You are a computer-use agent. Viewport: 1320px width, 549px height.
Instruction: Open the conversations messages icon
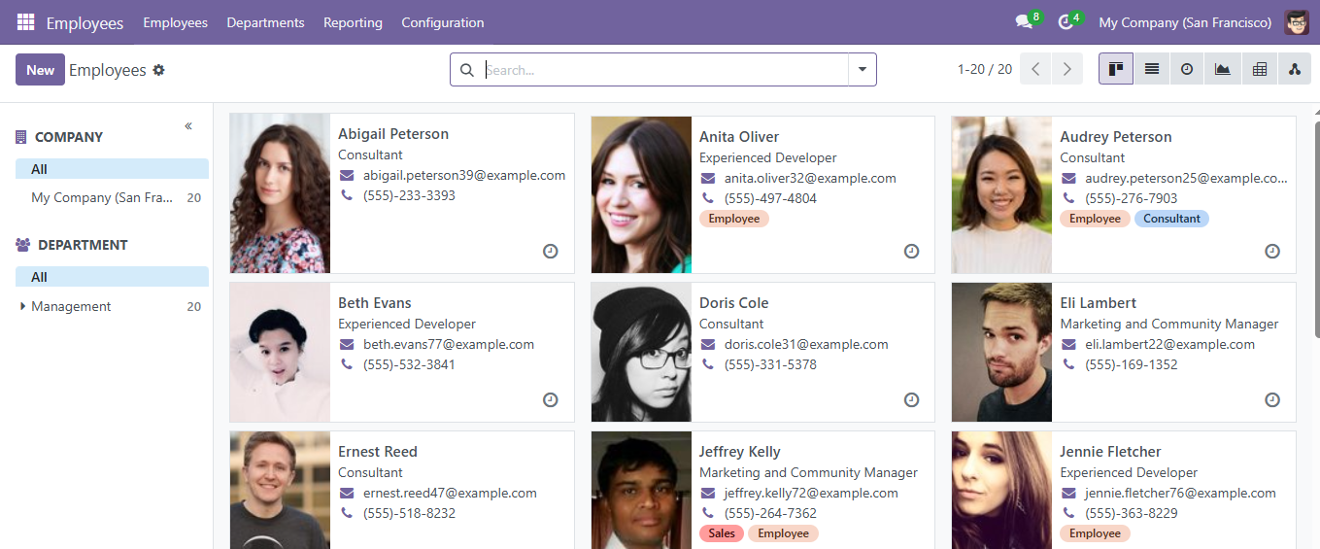pyautogui.click(x=1023, y=22)
